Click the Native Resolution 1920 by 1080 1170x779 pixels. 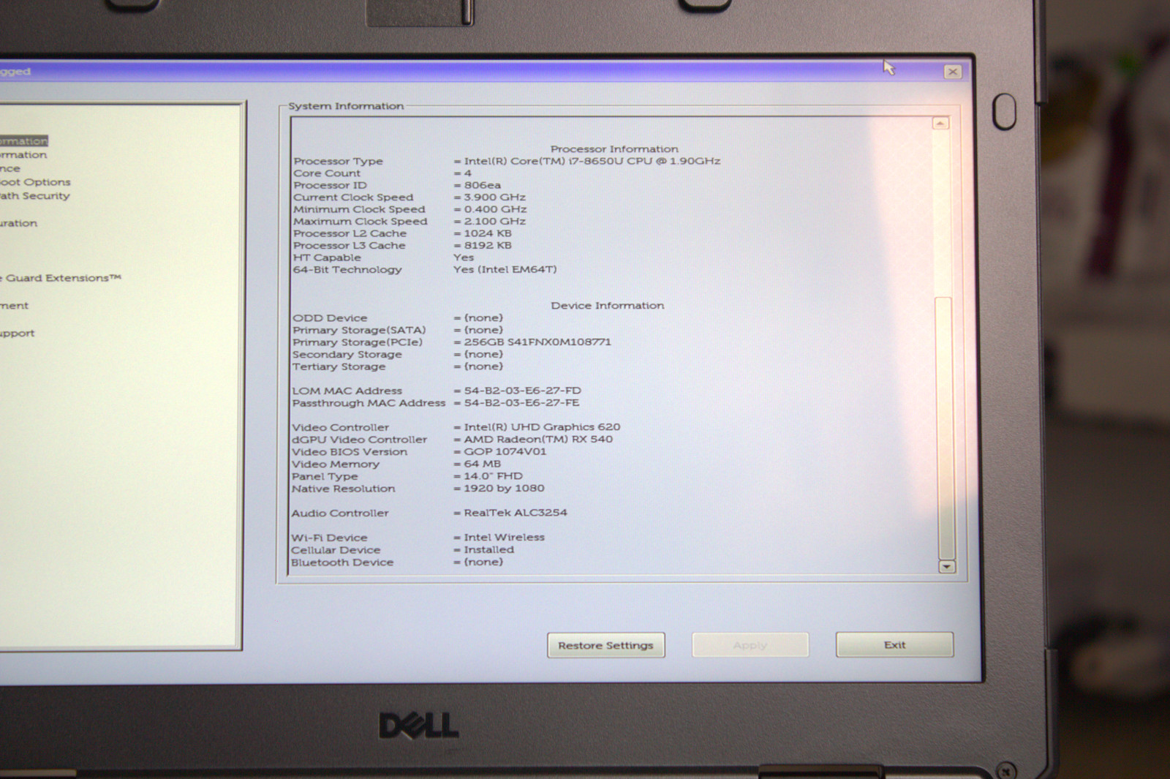[x=504, y=488]
